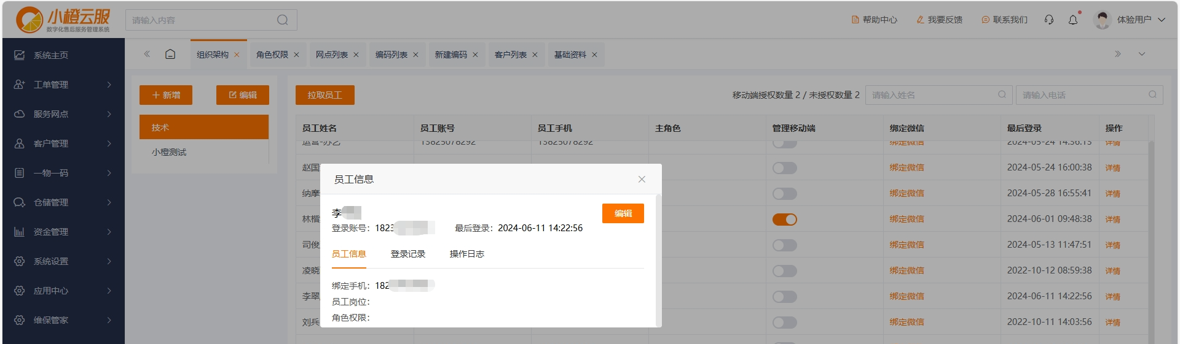
Task: Close the 角色权限 tab
Action: 296,55
